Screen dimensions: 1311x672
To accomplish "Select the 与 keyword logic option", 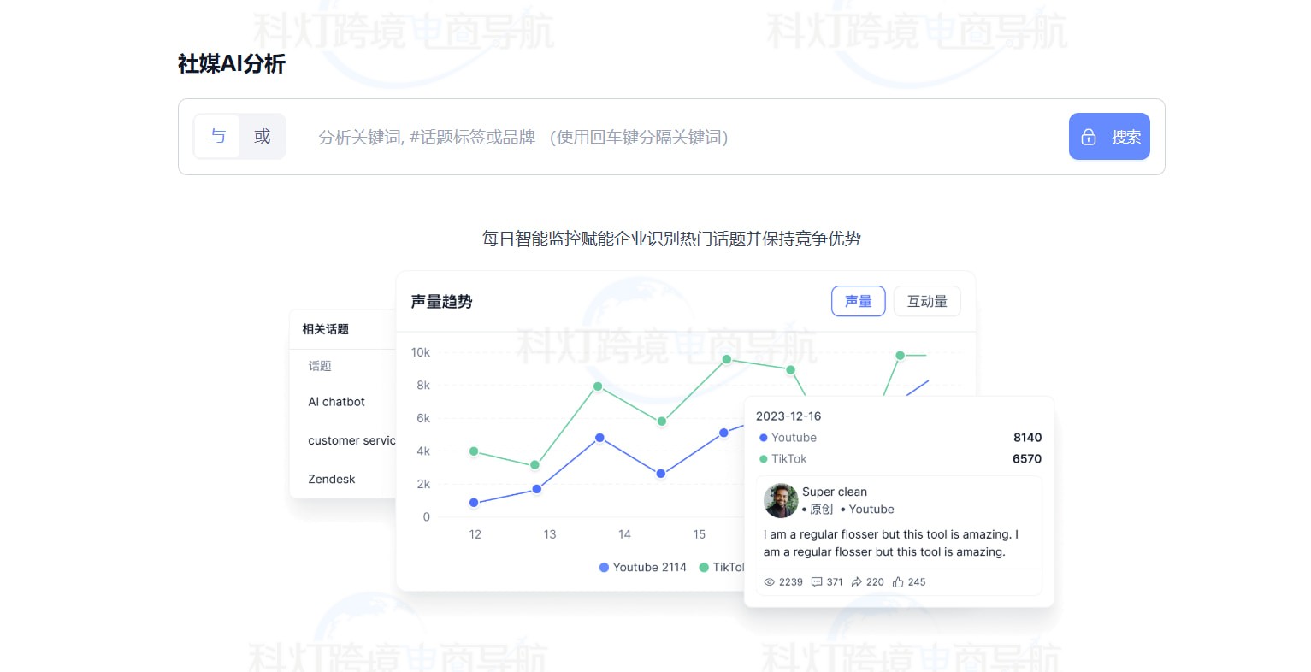I will point(217,137).
